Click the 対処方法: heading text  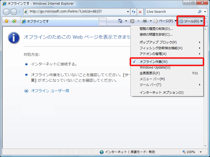31,55
